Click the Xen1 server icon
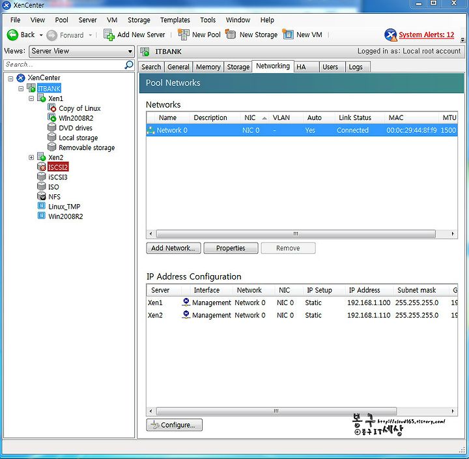The image size is (469, 459). click(41, 98)
